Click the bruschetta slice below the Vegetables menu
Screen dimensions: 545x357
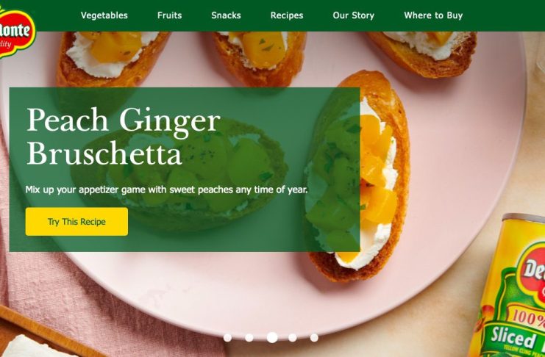[x=112, y=59]
